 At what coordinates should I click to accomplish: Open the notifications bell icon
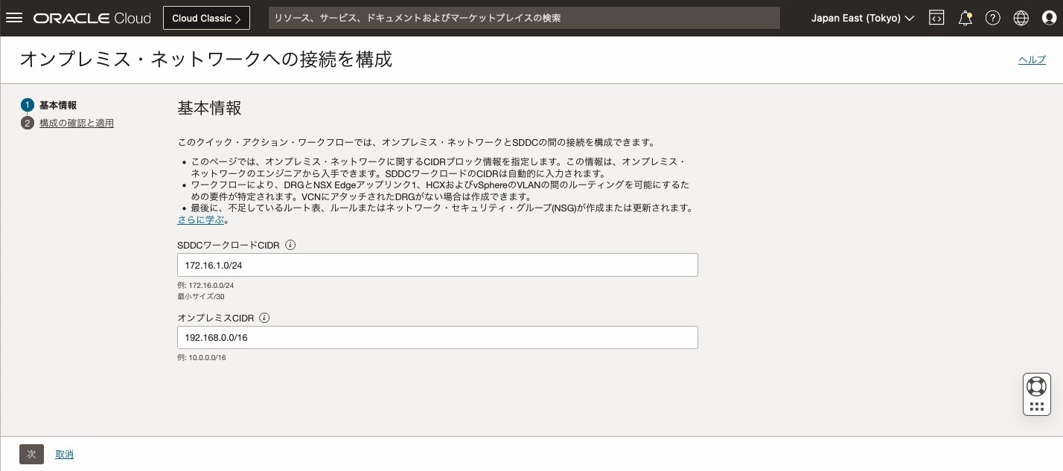click(965, 18)
